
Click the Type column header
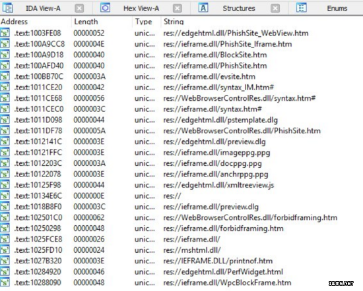pos(144,22)
